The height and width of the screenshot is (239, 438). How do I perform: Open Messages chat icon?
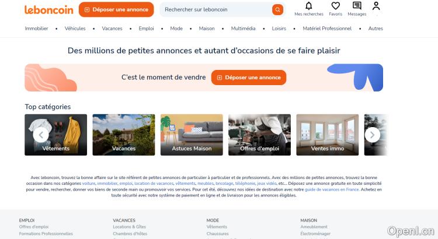357,6
